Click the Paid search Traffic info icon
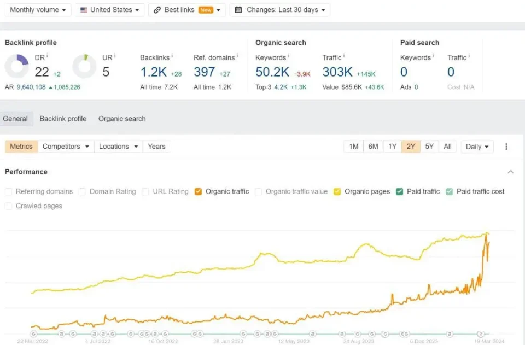 pyautogui.click(x=469, y=55)
